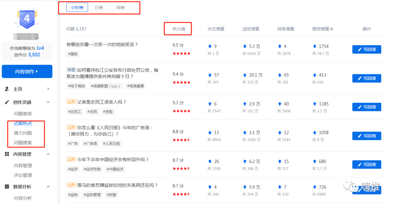393x204 pixels.
Task: Click the Lv4 level badge icon
Action: (27, 18)
